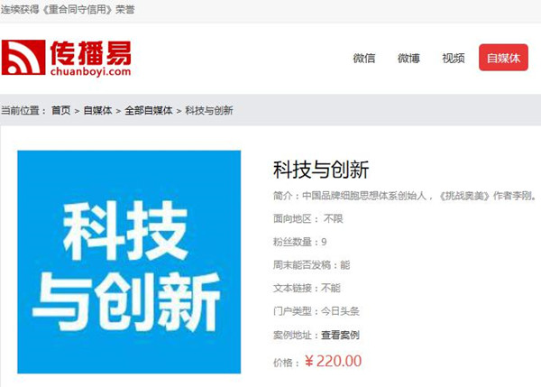Click the ¥220.00 price text

click(x=334, y=361)
